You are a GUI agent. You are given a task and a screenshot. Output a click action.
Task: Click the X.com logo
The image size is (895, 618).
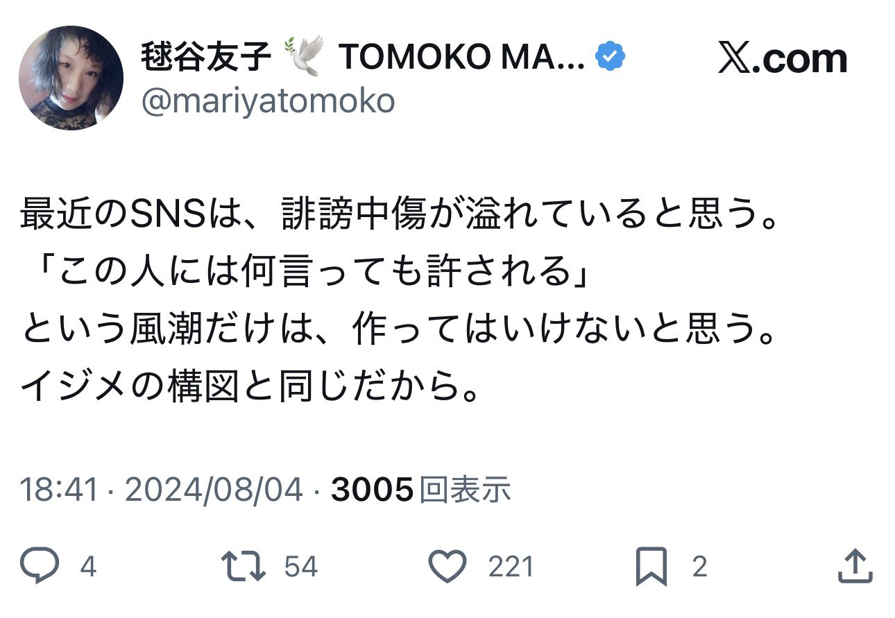(x=783, y=59)
